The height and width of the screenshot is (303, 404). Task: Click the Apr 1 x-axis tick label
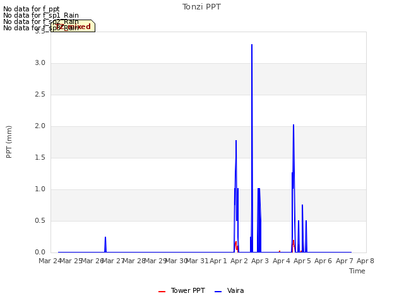(218, 261)
